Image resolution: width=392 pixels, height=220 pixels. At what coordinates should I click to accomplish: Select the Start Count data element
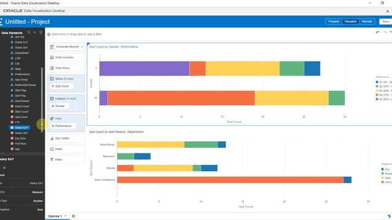coord(21,111)
